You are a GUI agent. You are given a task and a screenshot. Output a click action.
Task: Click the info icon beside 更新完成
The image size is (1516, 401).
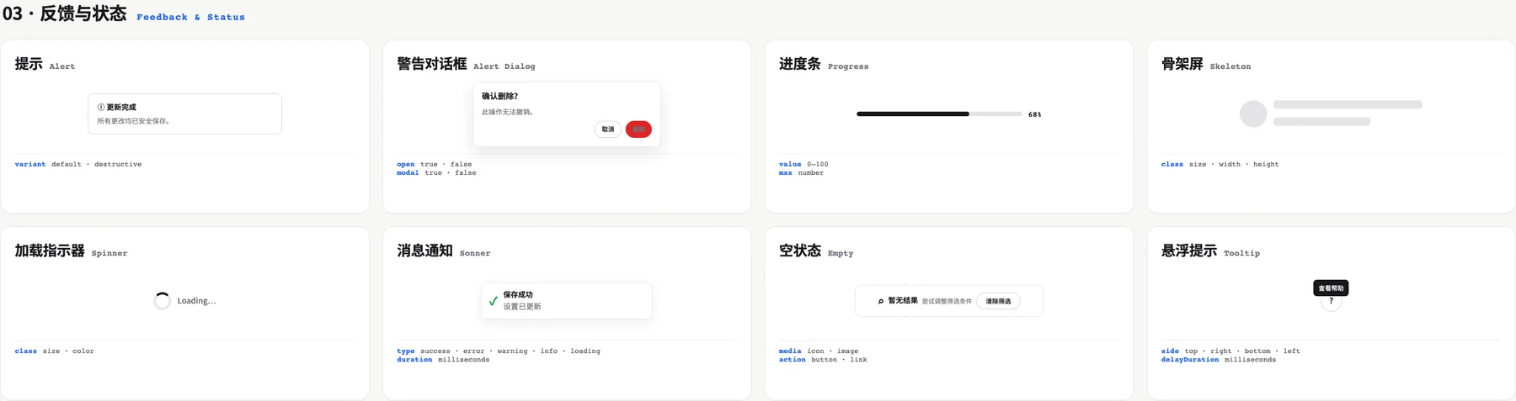tap(101, 108)
